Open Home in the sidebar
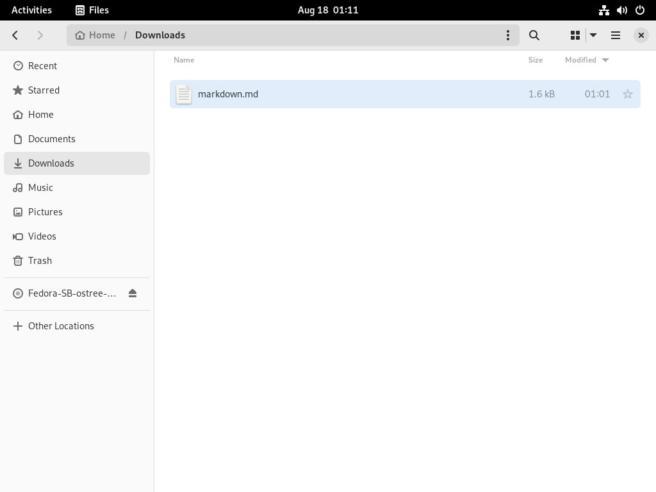This screenshot has height=492, width=656. (x=77, y=114)
